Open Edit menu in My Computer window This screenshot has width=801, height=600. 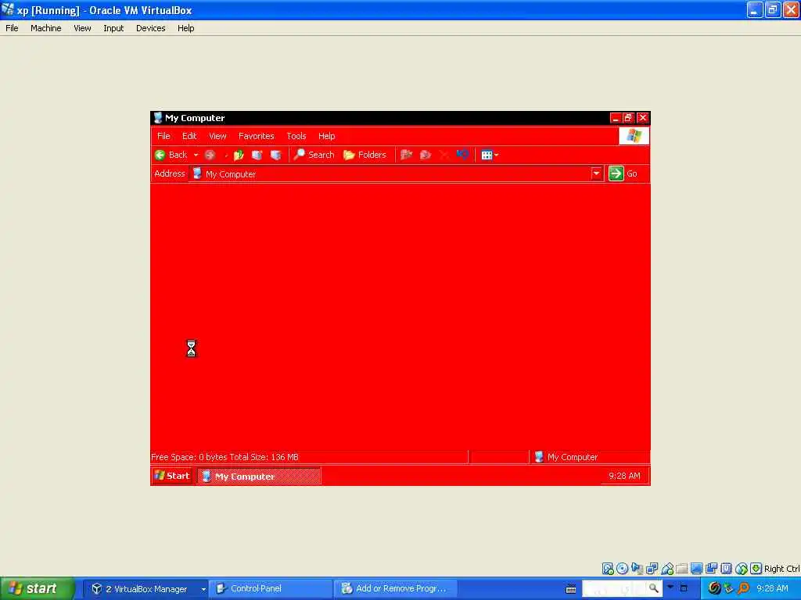click(x=189, y=136)
